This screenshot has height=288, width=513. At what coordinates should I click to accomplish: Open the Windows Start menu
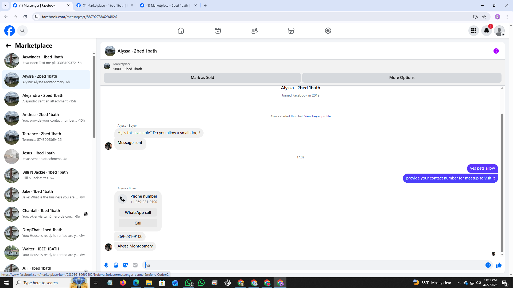coord(6,283)
